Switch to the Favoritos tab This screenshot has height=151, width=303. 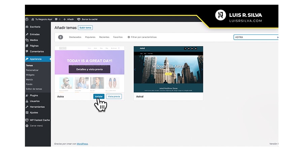point(118,37)
